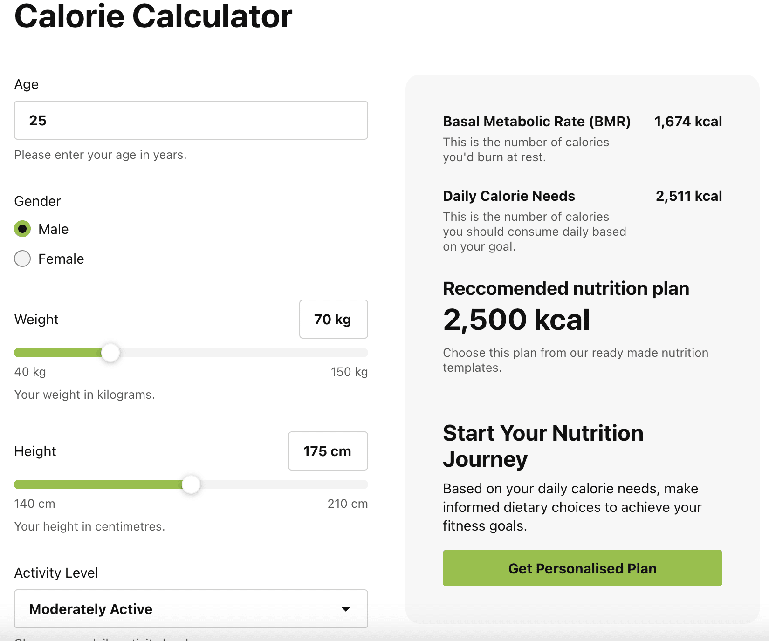Open the Activity Level dropdown
Viewport: 769px width, 641px height.
[191, 609]
